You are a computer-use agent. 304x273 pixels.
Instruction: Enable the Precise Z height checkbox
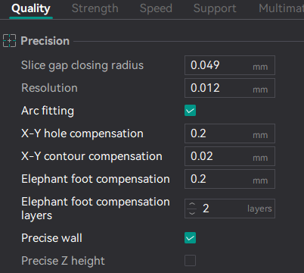pos(190,261)
